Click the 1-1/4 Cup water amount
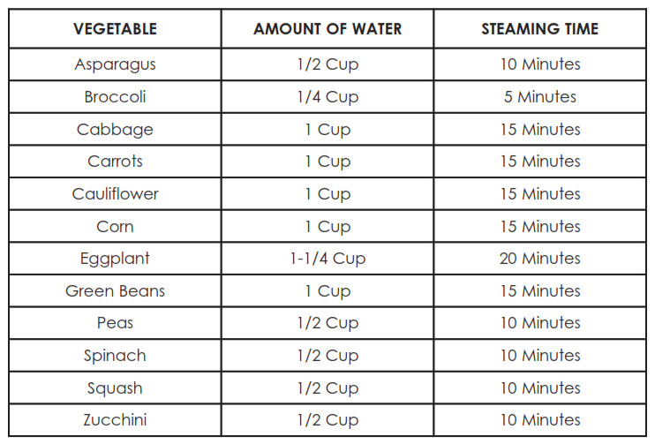 click(x=327, y=259)
